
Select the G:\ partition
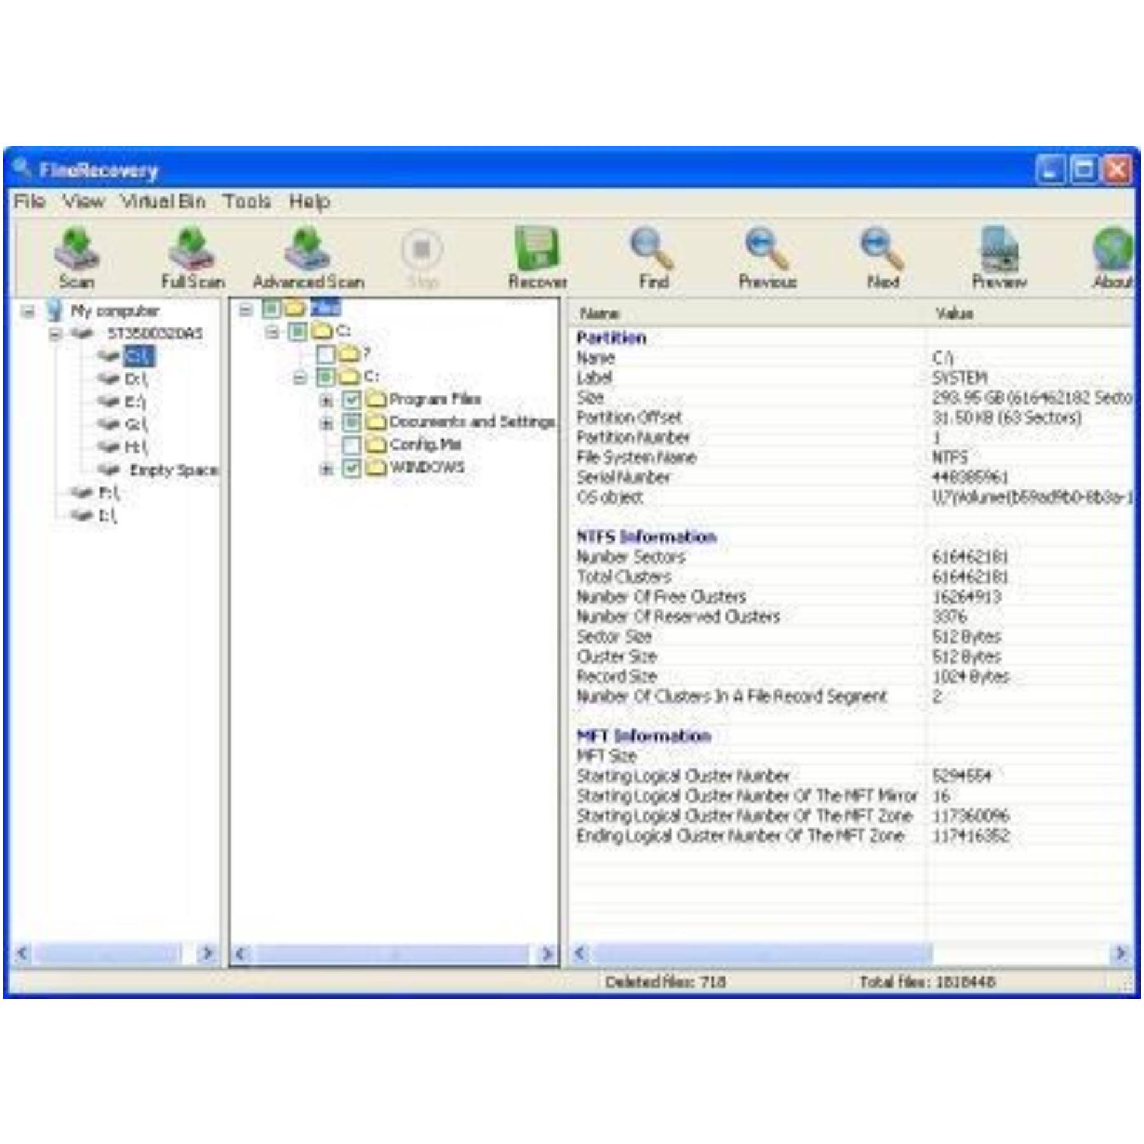[135, 424]
